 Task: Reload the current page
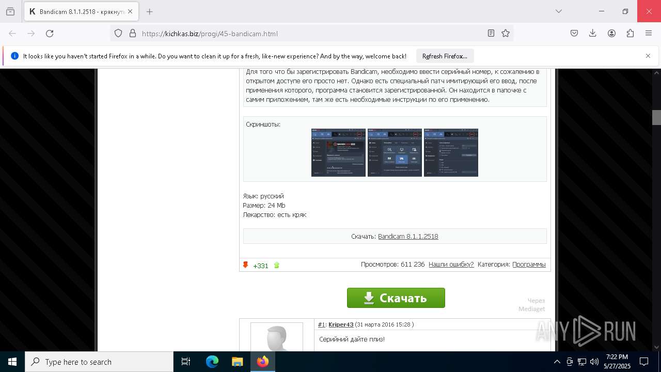(x=50, y=34)
